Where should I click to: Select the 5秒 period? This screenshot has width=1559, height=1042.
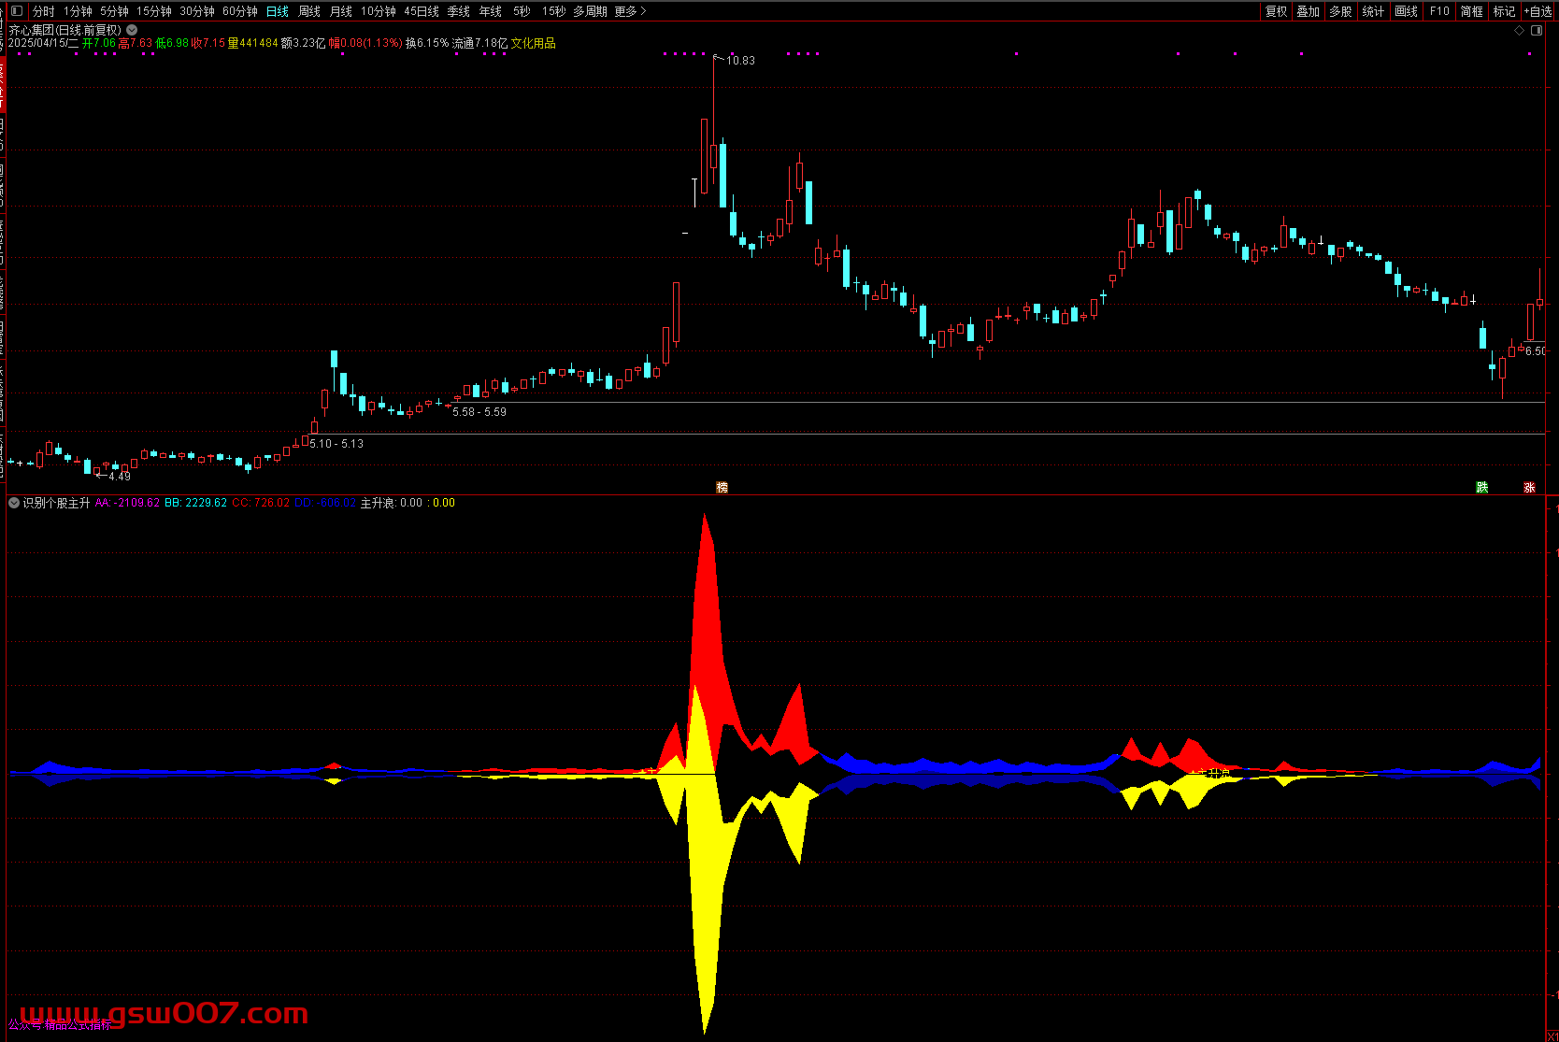click(522, 11)
